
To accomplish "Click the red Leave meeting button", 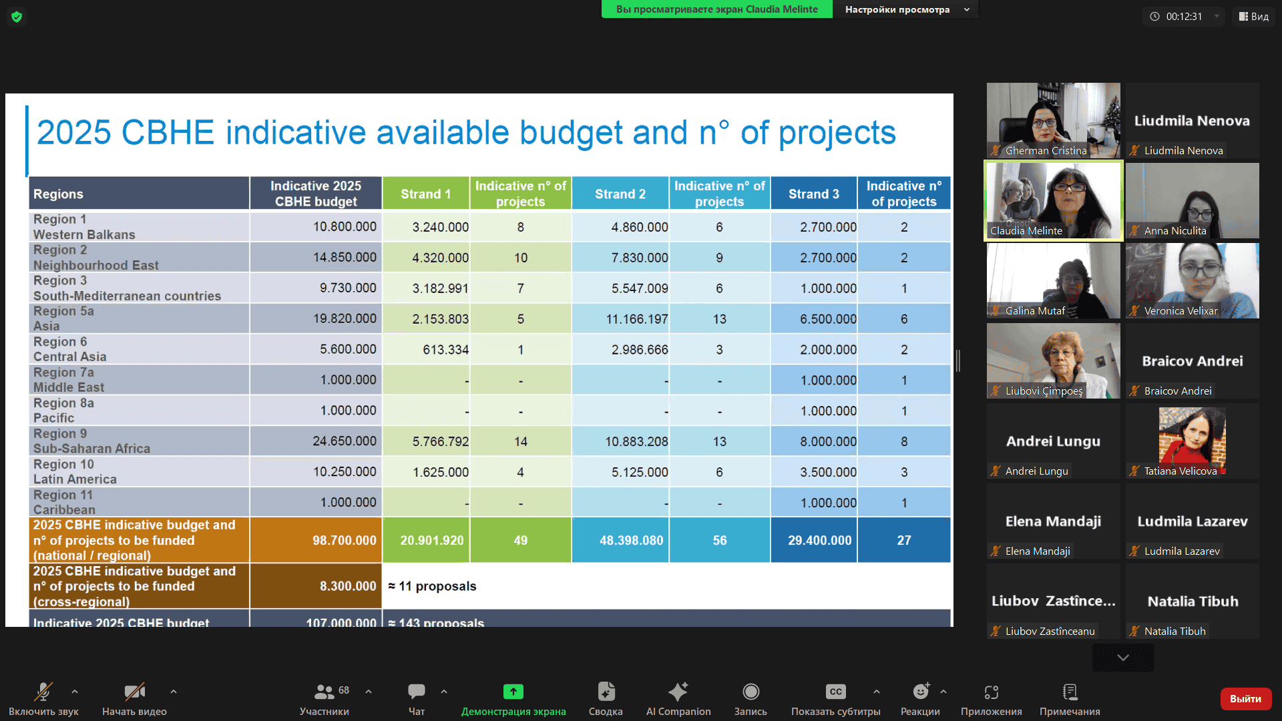I will click(1245, 699).
